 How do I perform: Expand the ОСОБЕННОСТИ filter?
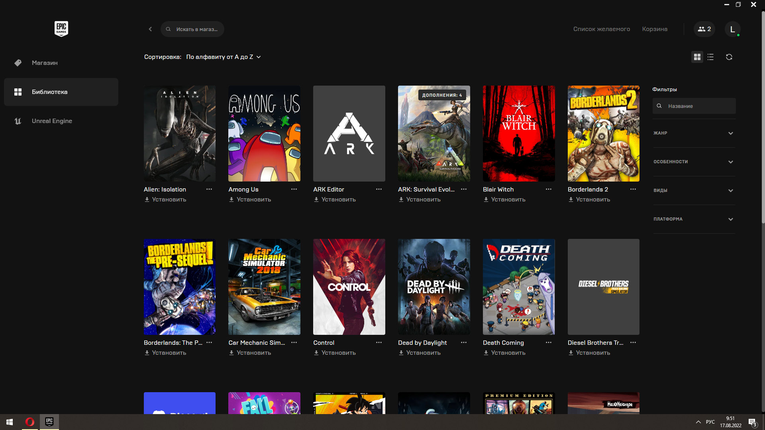[x=694, y=162]
